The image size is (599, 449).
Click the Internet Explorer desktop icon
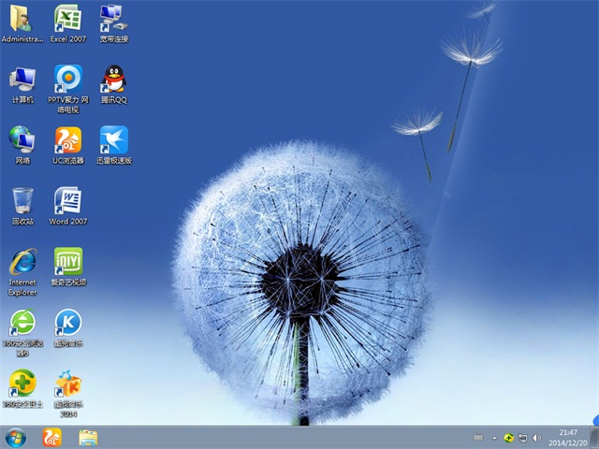[22, 262]
